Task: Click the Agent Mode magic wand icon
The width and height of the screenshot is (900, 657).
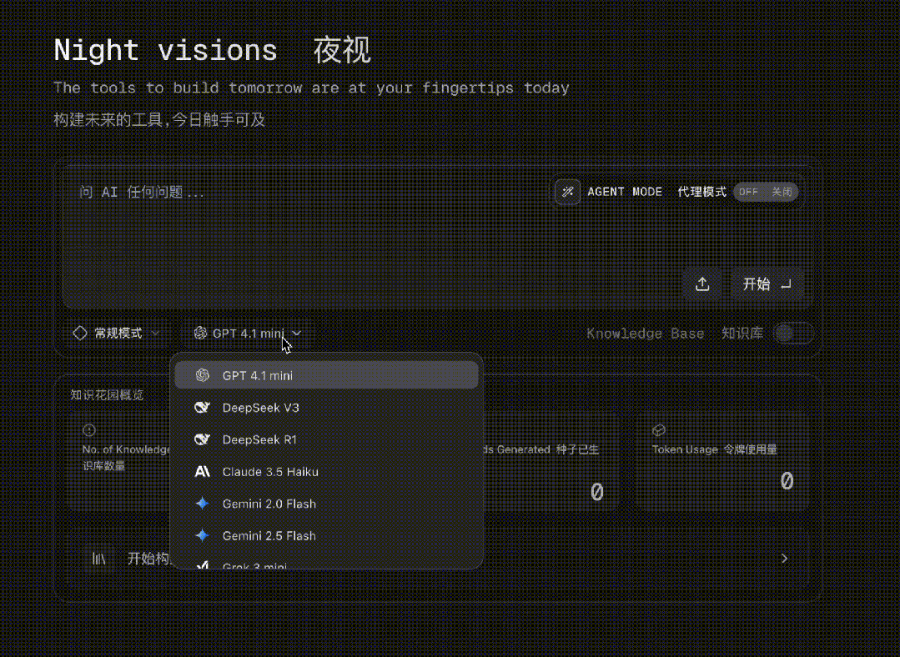Action: (567, 192)
